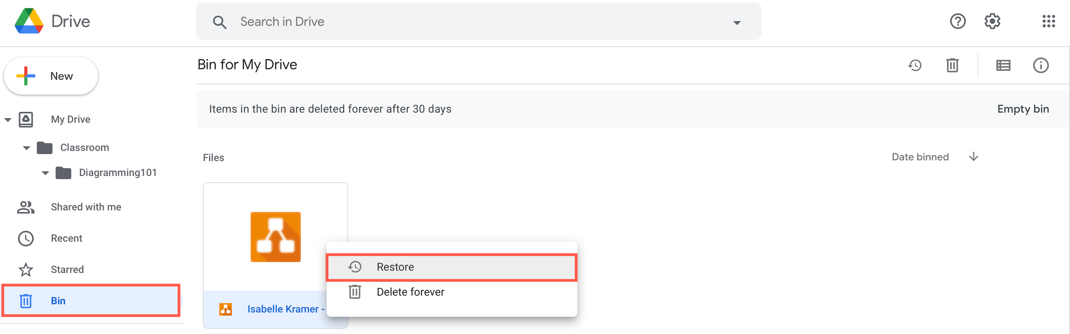The width and height of the screenshot is (1070, 334).
Task: Click the delete-forever trash icon in toolbar
Action: pos(952,65)
